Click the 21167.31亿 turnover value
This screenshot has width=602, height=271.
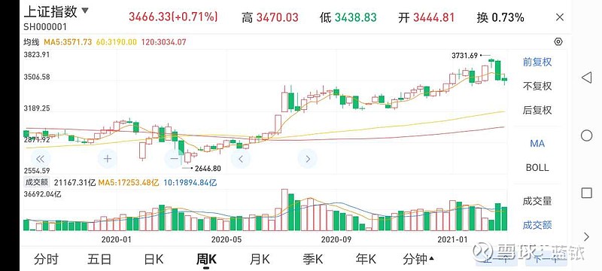click(x=74, y=183)
